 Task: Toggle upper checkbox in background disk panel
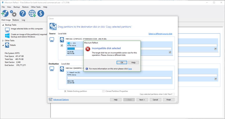(215, 49)
